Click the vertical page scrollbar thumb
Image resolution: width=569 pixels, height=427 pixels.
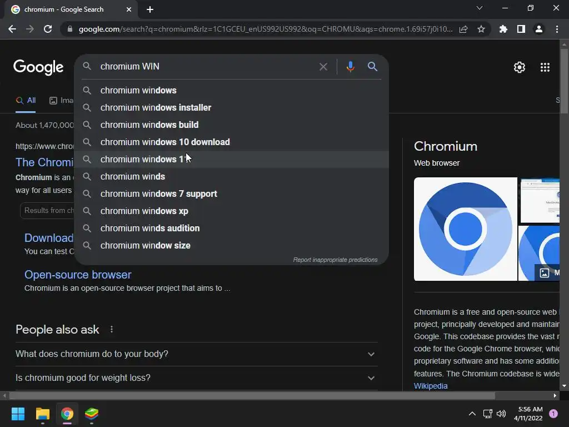pyautogui.click(x=564, y=82)
